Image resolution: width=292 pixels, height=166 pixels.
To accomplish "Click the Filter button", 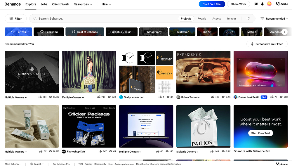I will tap(16, 18).
